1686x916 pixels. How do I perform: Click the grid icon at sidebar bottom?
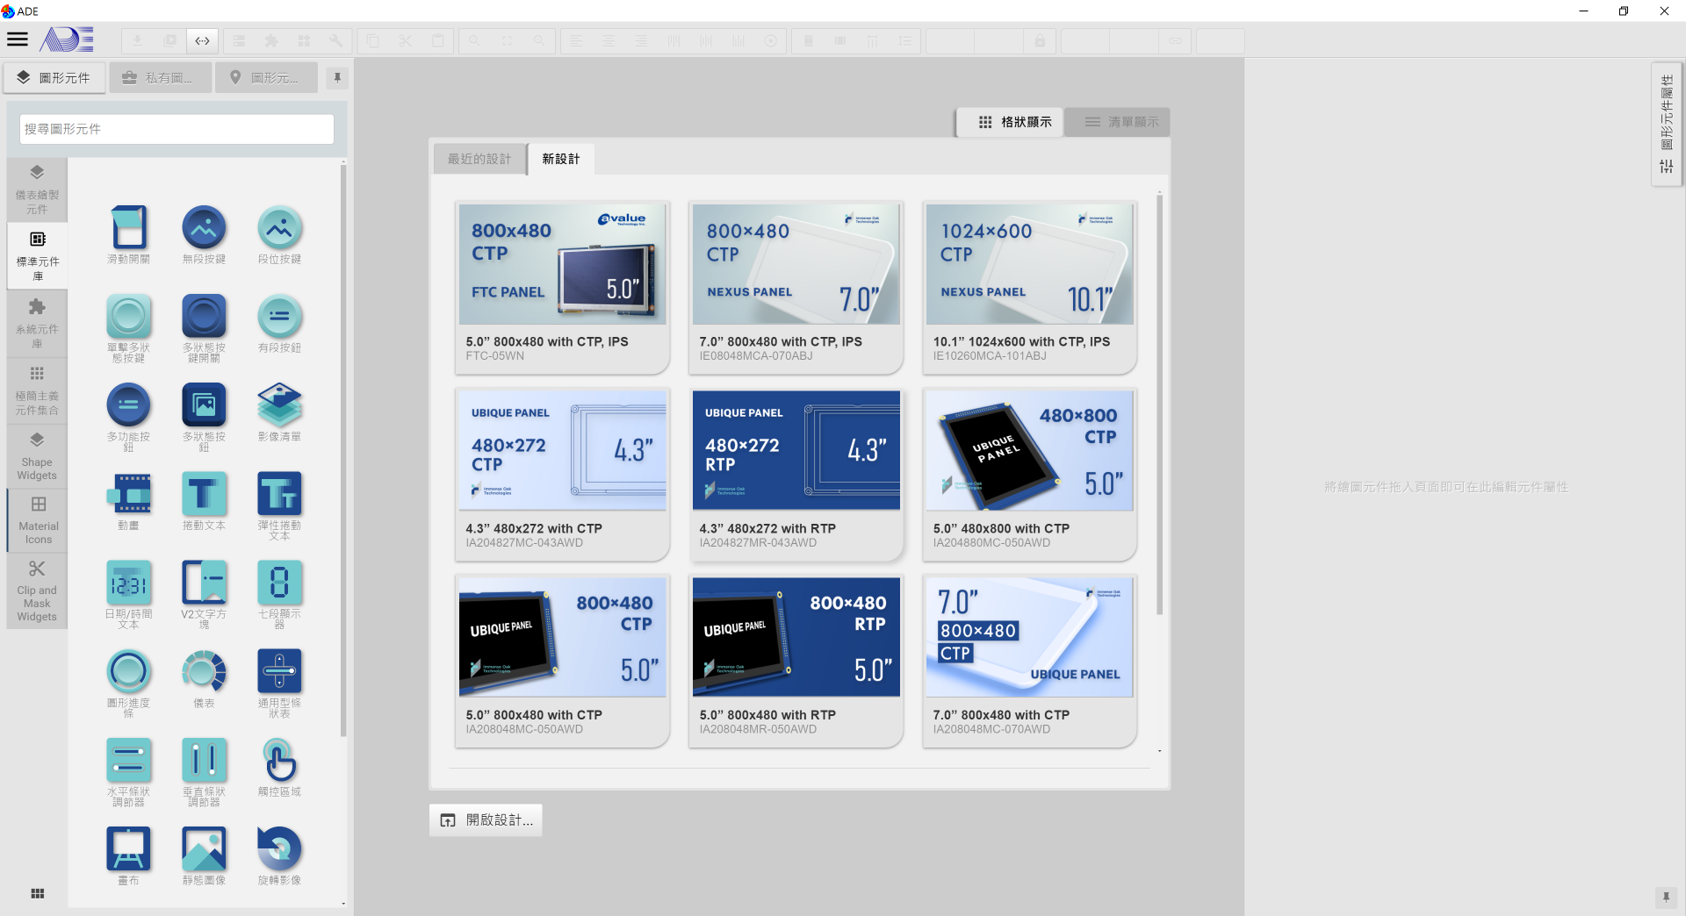point(37,894)
